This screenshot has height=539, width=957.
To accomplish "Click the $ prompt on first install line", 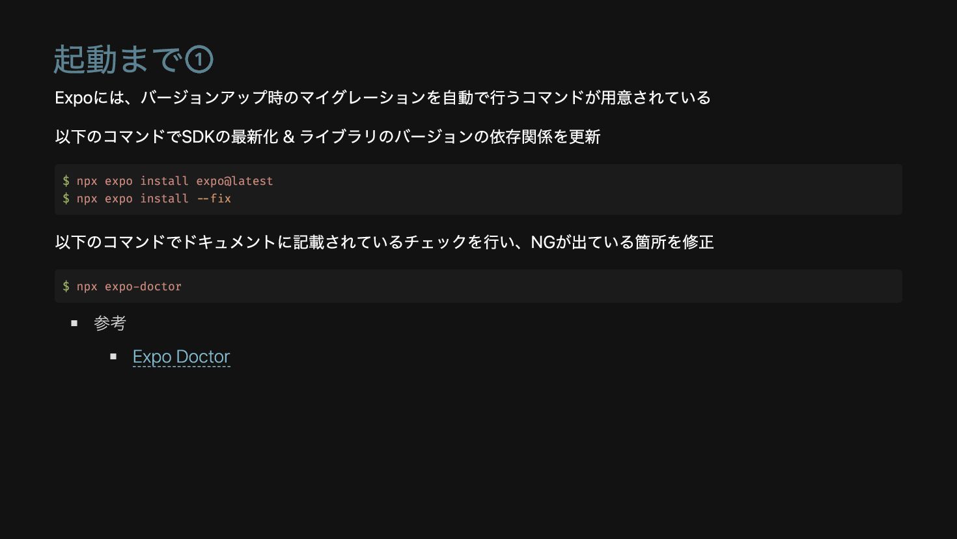I will pyautogui.click(x=66, y=181).
